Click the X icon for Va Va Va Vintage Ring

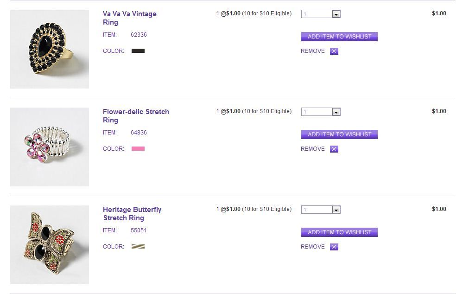(x=334, y=51)
